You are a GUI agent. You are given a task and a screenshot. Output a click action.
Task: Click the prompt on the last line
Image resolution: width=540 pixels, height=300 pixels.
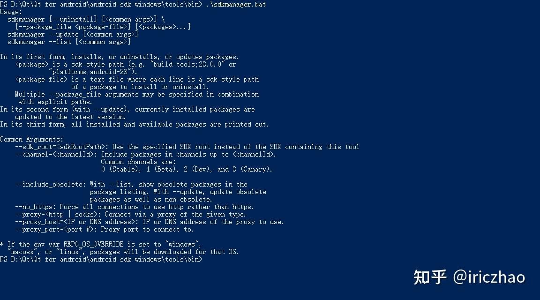coord(101,259)
